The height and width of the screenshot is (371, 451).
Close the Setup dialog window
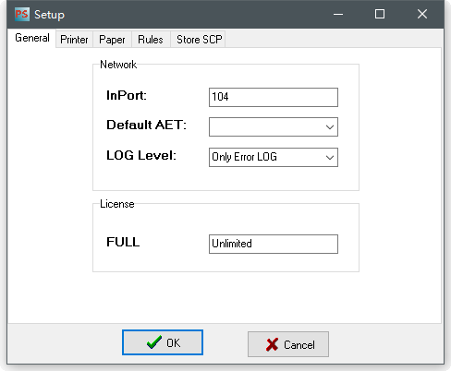point(422,14)
